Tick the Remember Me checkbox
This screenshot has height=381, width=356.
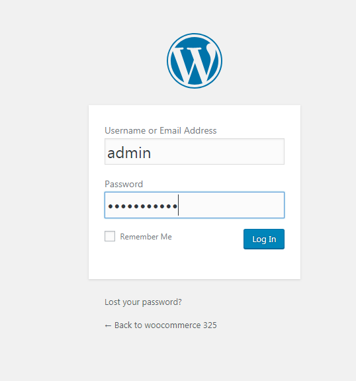pos(110,236)
